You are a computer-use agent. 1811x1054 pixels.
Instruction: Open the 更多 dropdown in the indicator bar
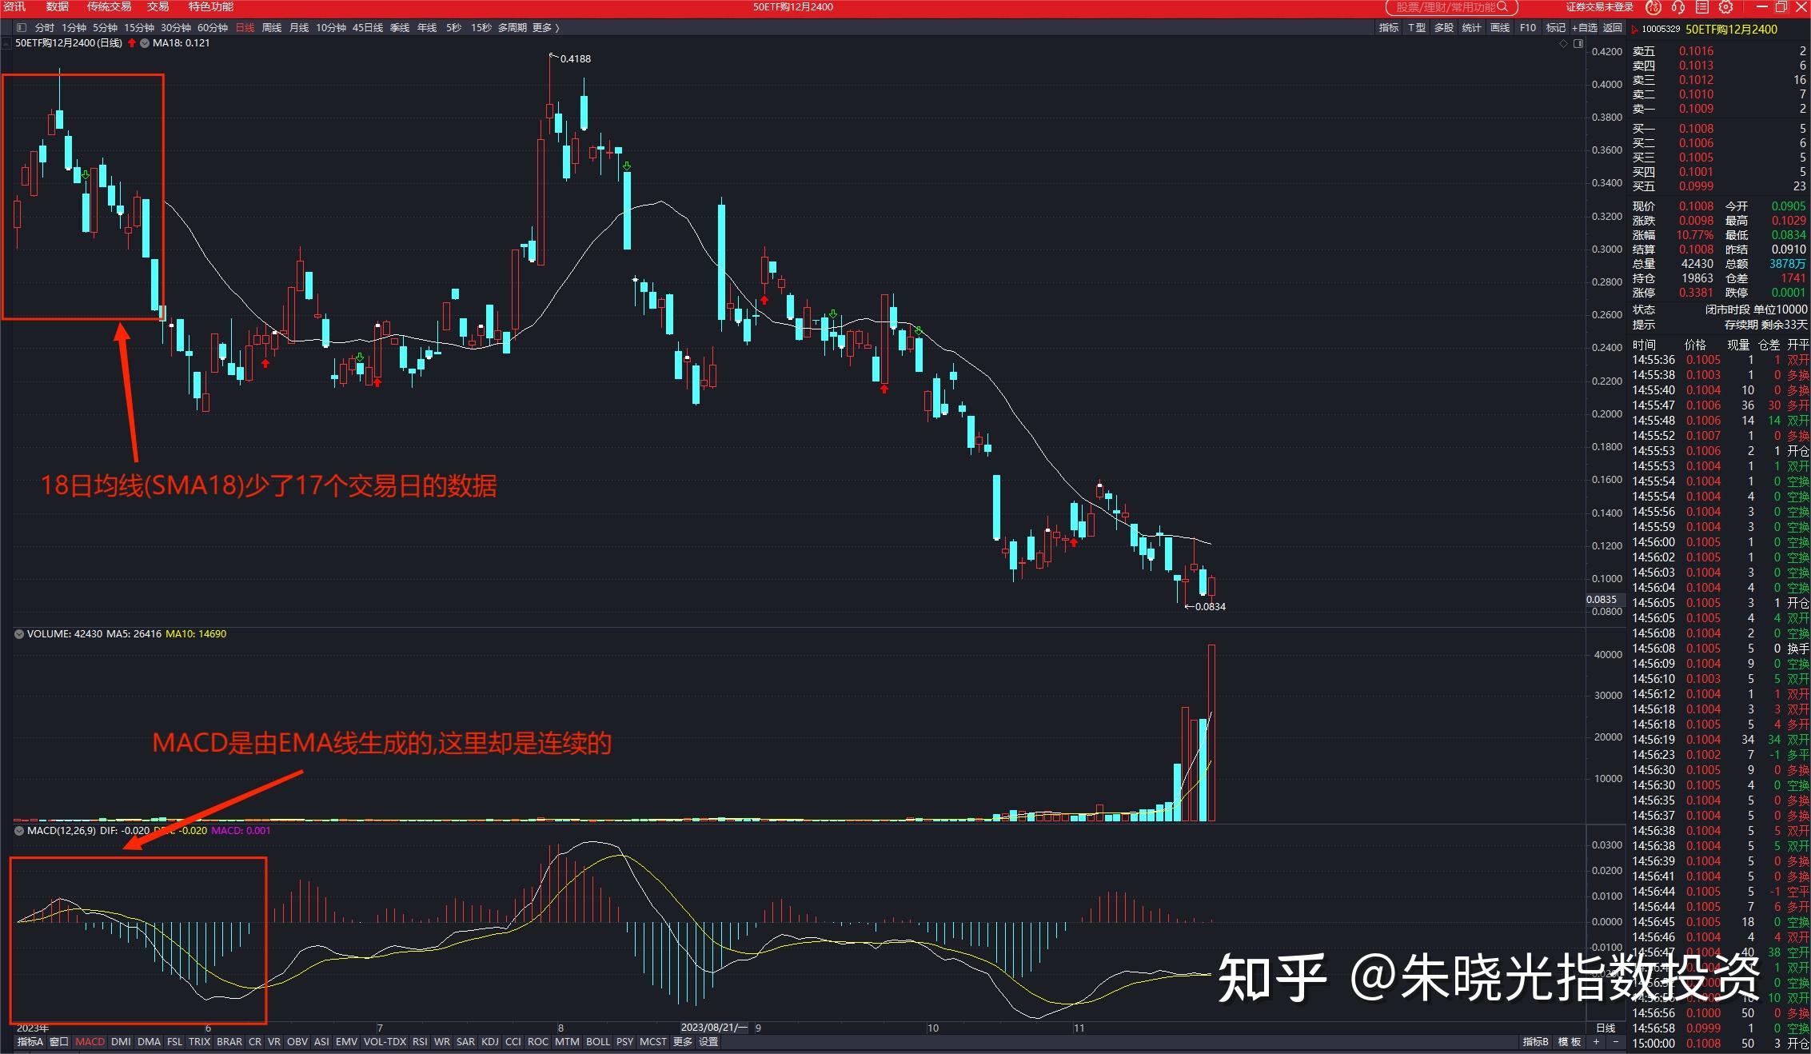681,1042
